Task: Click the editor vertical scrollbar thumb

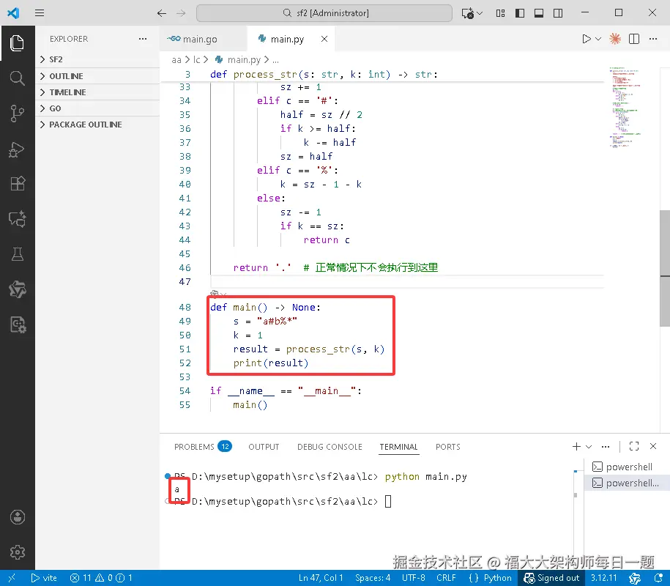Action: click(665, 268)
